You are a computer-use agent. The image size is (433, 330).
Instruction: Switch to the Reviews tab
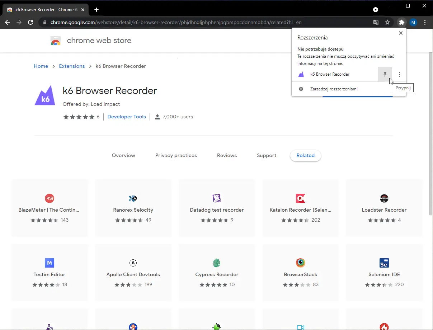[227, 155]
